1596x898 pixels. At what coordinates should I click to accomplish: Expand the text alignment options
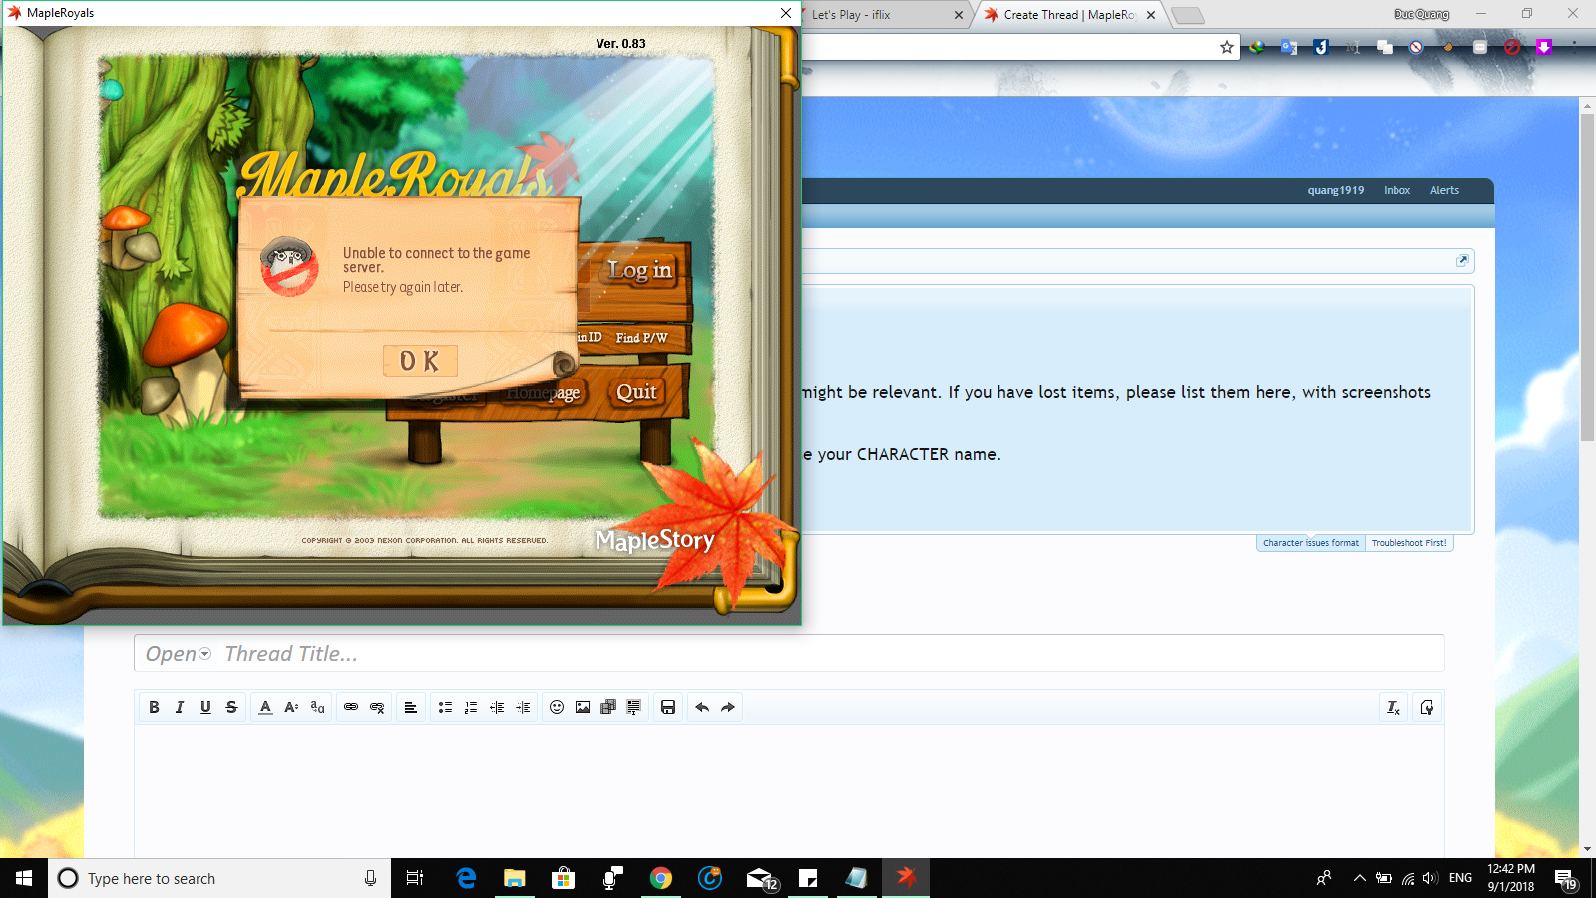point(410,707)
